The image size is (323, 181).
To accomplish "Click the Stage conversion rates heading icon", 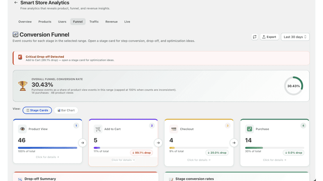I will point(171,179).
